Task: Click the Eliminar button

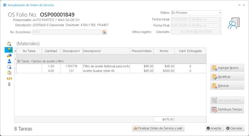Action: pos(227,86)
